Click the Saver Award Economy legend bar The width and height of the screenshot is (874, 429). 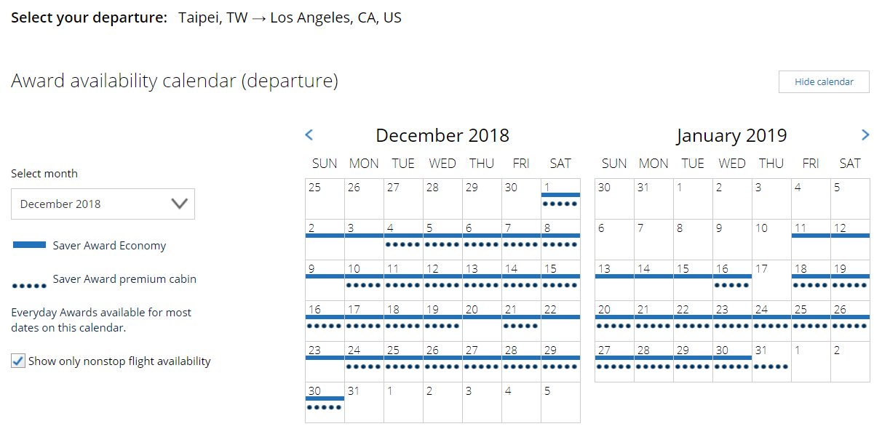coord(29,245)
